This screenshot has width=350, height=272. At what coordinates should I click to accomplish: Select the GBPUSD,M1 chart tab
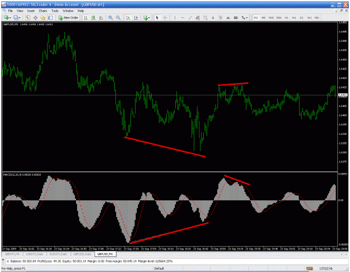tap(105, 254)
